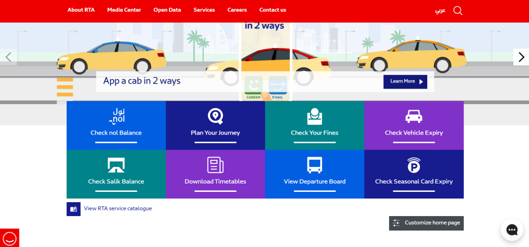Open the chat bubble icon

tap(512, 230)
